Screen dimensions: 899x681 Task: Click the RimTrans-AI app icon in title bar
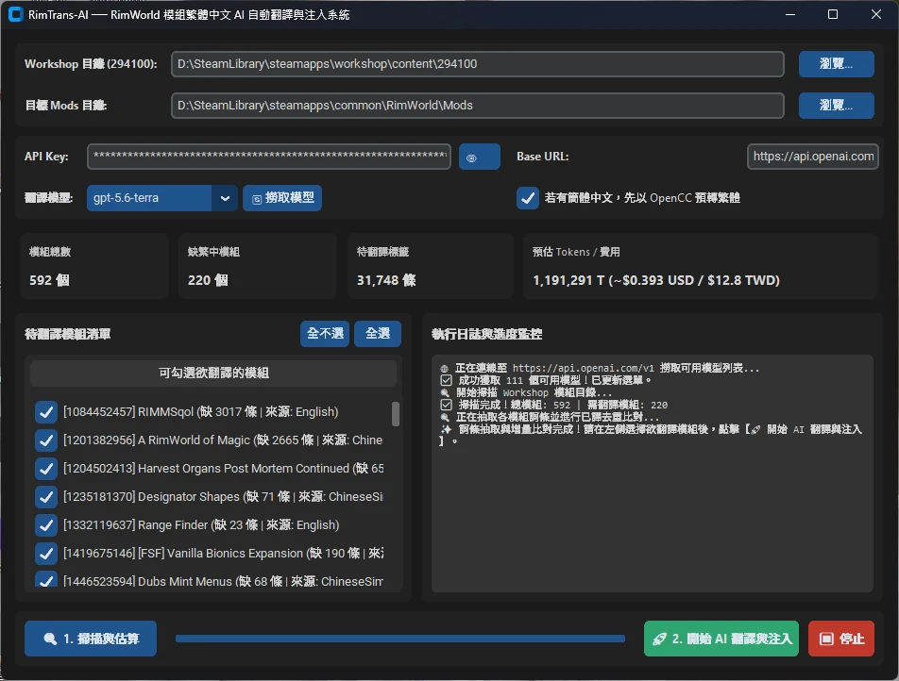(x=15, y=14)
